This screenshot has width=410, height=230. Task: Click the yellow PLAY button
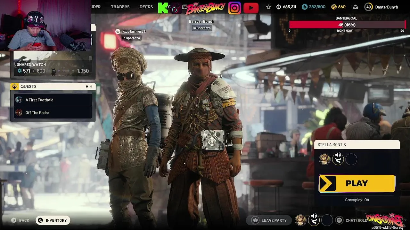(357, 183)
